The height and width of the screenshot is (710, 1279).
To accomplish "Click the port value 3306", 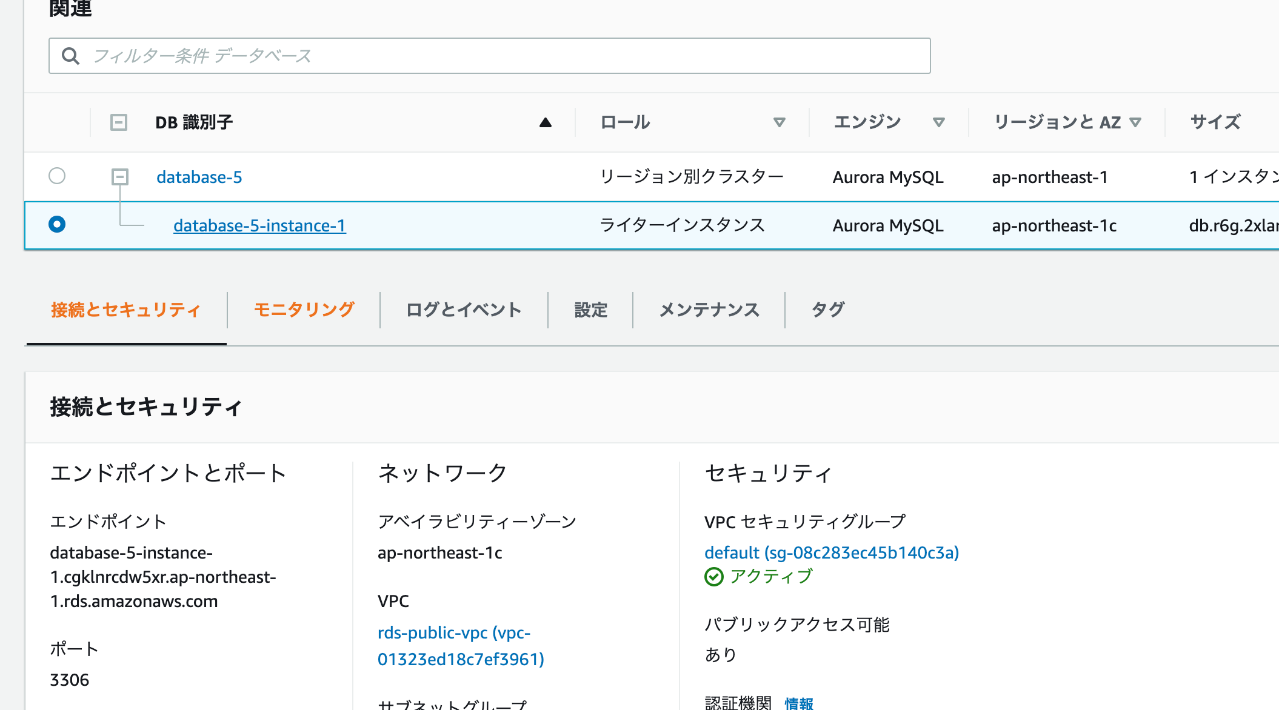I will [70, 680].
